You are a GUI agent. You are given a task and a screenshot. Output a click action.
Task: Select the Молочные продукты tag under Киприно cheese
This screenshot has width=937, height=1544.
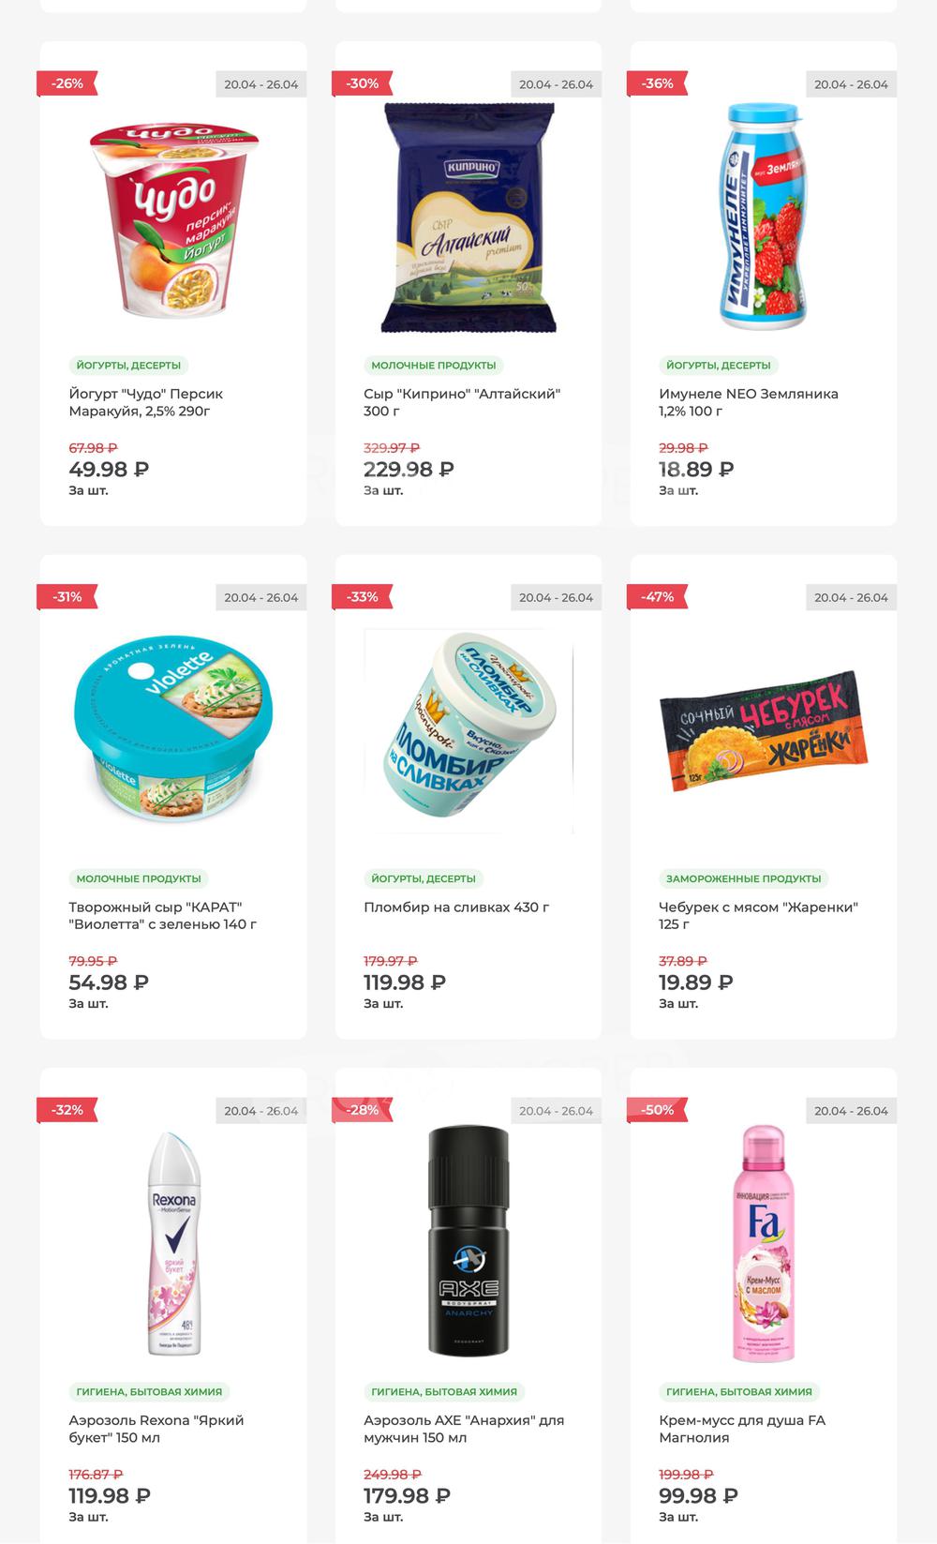433,366
